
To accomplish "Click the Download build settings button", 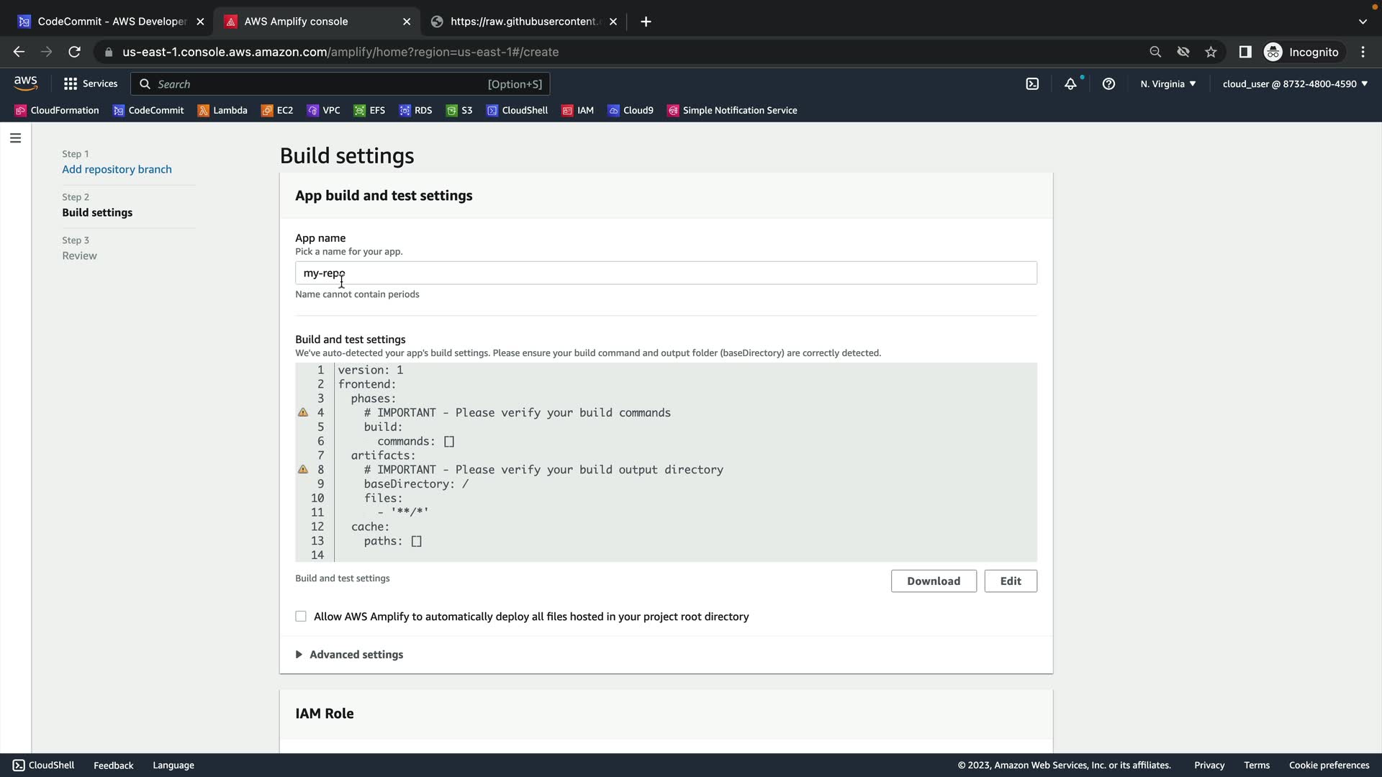I will (933, 581).
